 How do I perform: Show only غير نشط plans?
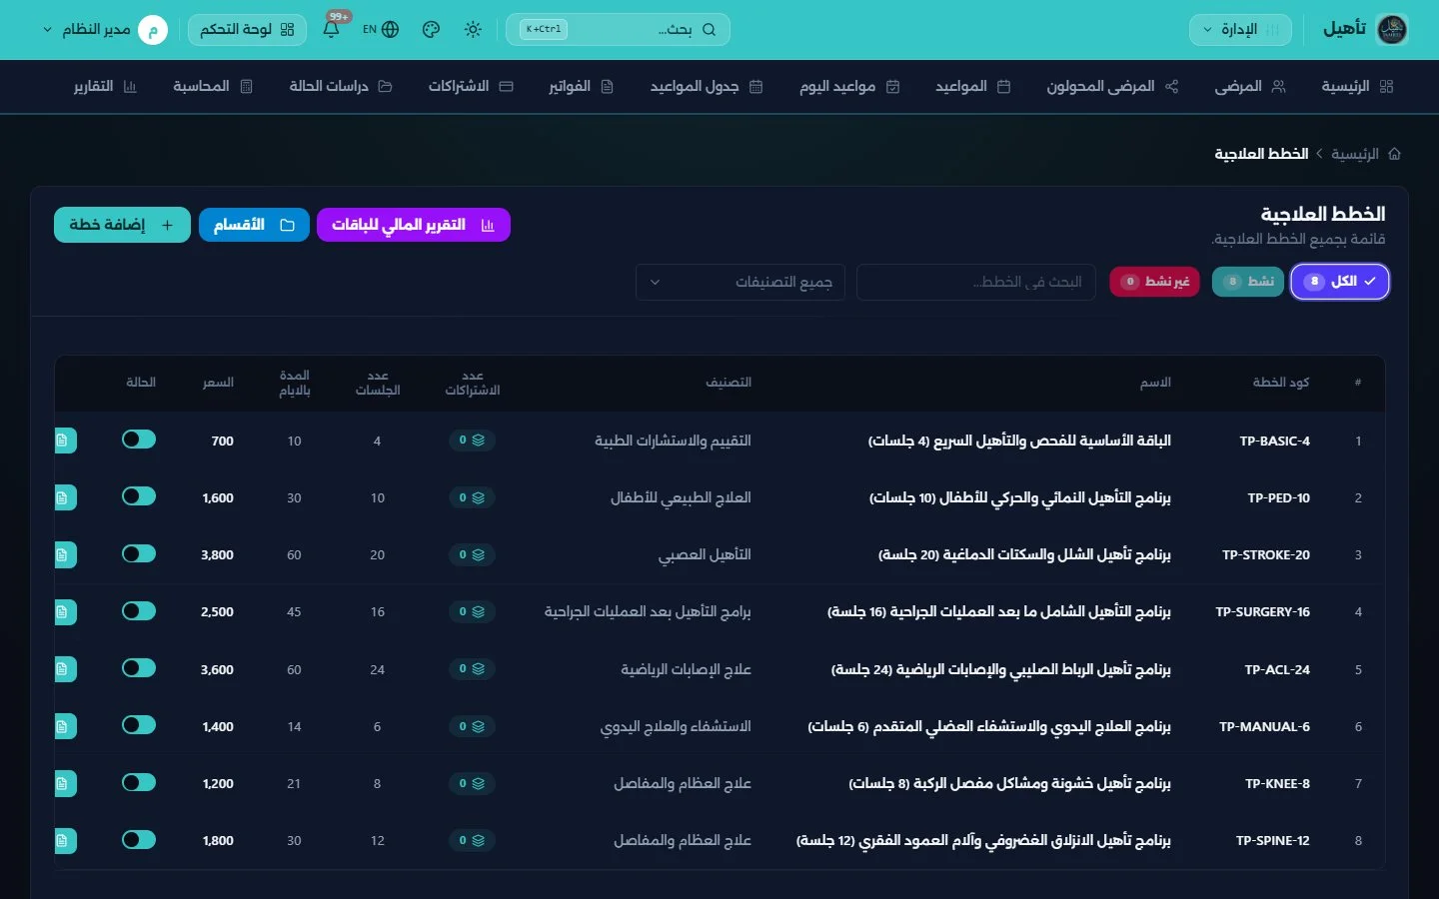pyautogui.click(x=1154, y=282)
